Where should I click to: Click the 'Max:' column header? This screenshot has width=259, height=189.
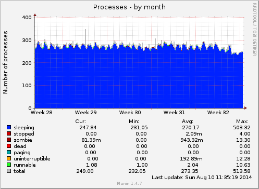[x=242, y=122]
